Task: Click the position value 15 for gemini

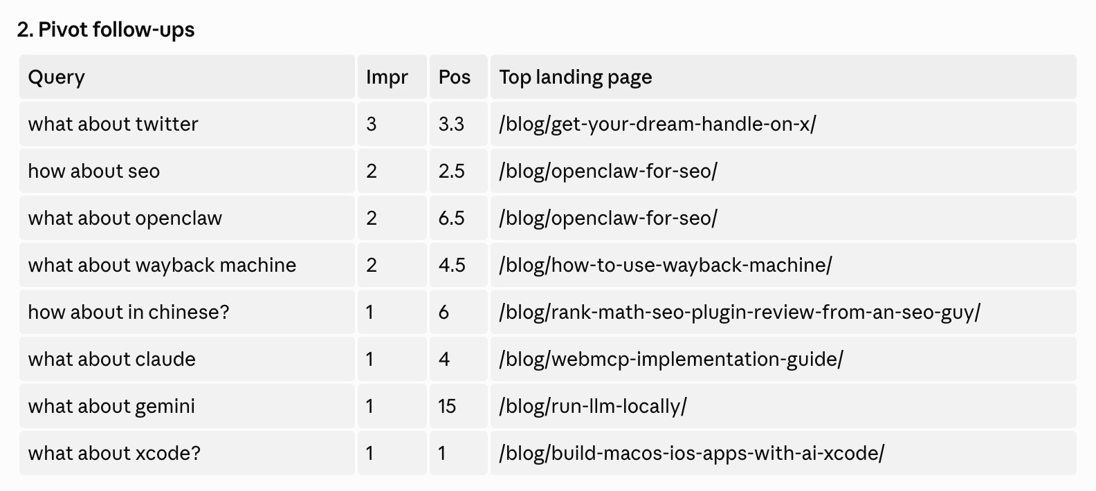Action: (x=447, y=406)
